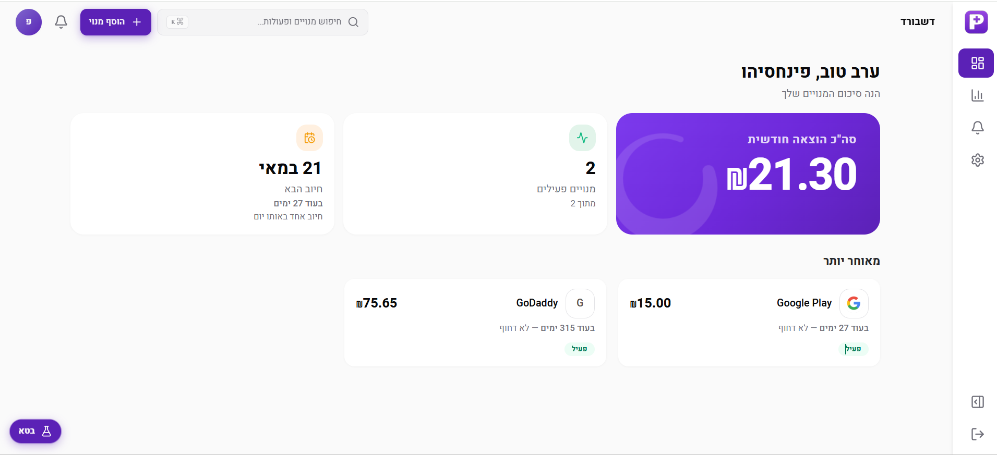Click the pulse icon on the active subscriptions card
The height and width of the screenshot is (455, 997).
pyautogui.click(x=583, y=137)
